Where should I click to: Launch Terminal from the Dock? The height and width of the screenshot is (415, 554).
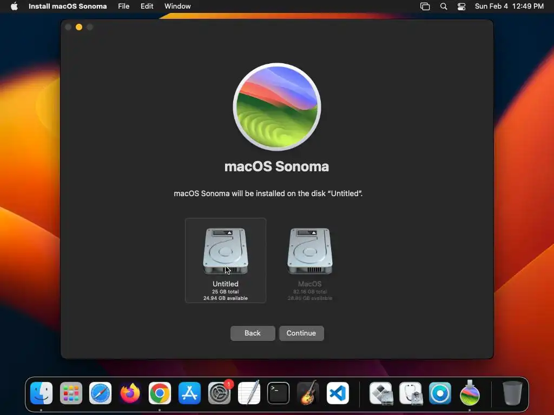point(279,393)
